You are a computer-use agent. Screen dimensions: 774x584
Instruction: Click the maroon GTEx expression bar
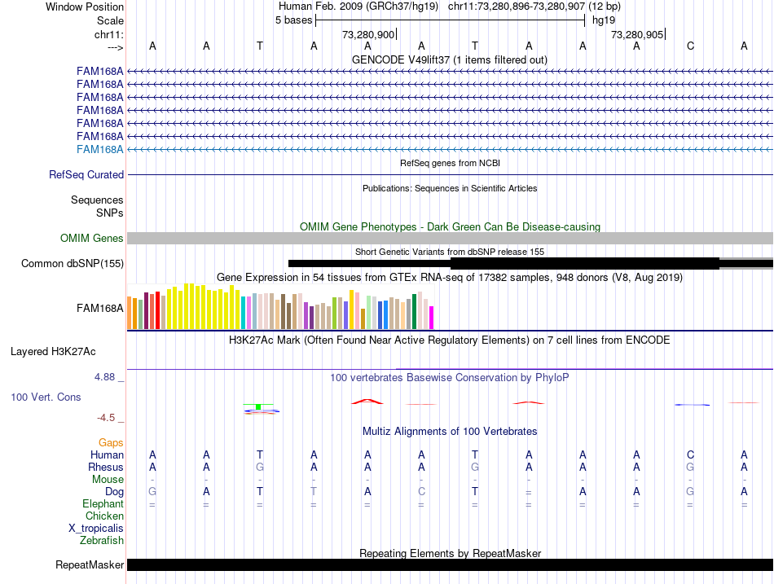(x=146, y=310)
